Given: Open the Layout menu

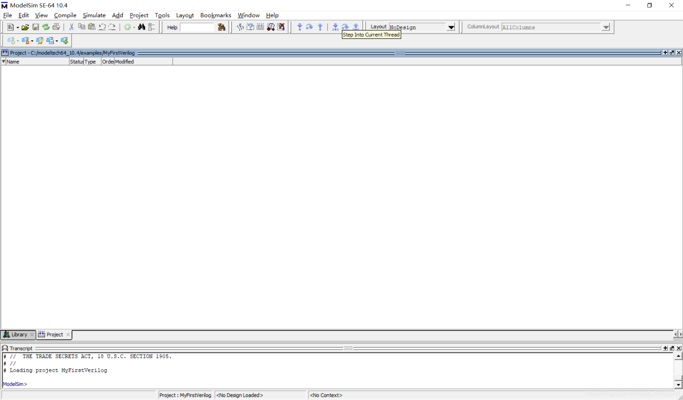Looking at the screenshot, I should 185,15.
